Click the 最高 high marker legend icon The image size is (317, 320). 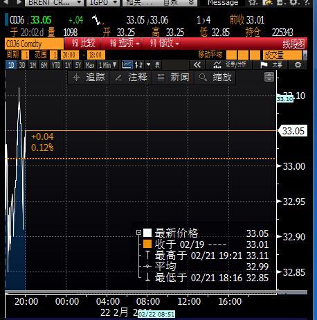coord(147,256)
